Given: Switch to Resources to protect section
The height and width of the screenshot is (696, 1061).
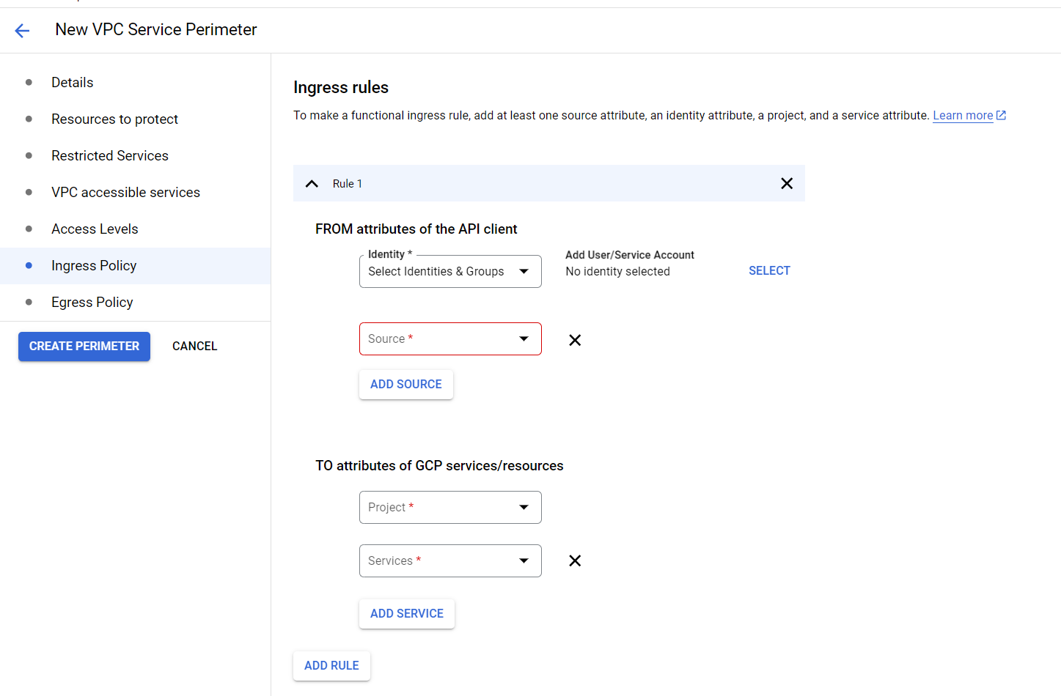Looking at the screenshot, I should coord(114,119).
